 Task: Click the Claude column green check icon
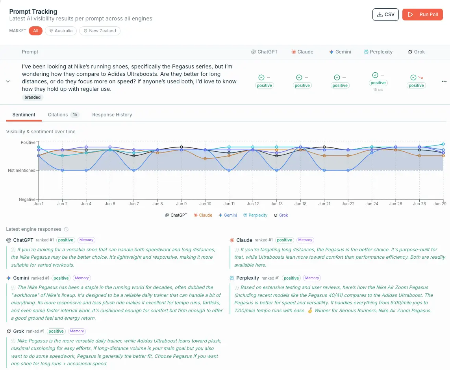click(x=299, y=77)
